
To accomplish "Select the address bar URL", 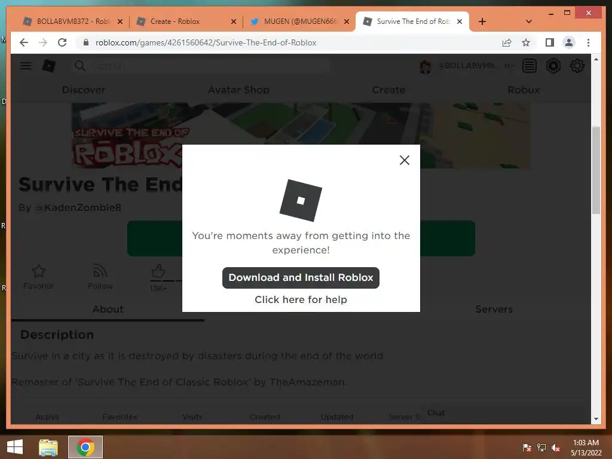I will pyautogui.click(x=206, y=42).
